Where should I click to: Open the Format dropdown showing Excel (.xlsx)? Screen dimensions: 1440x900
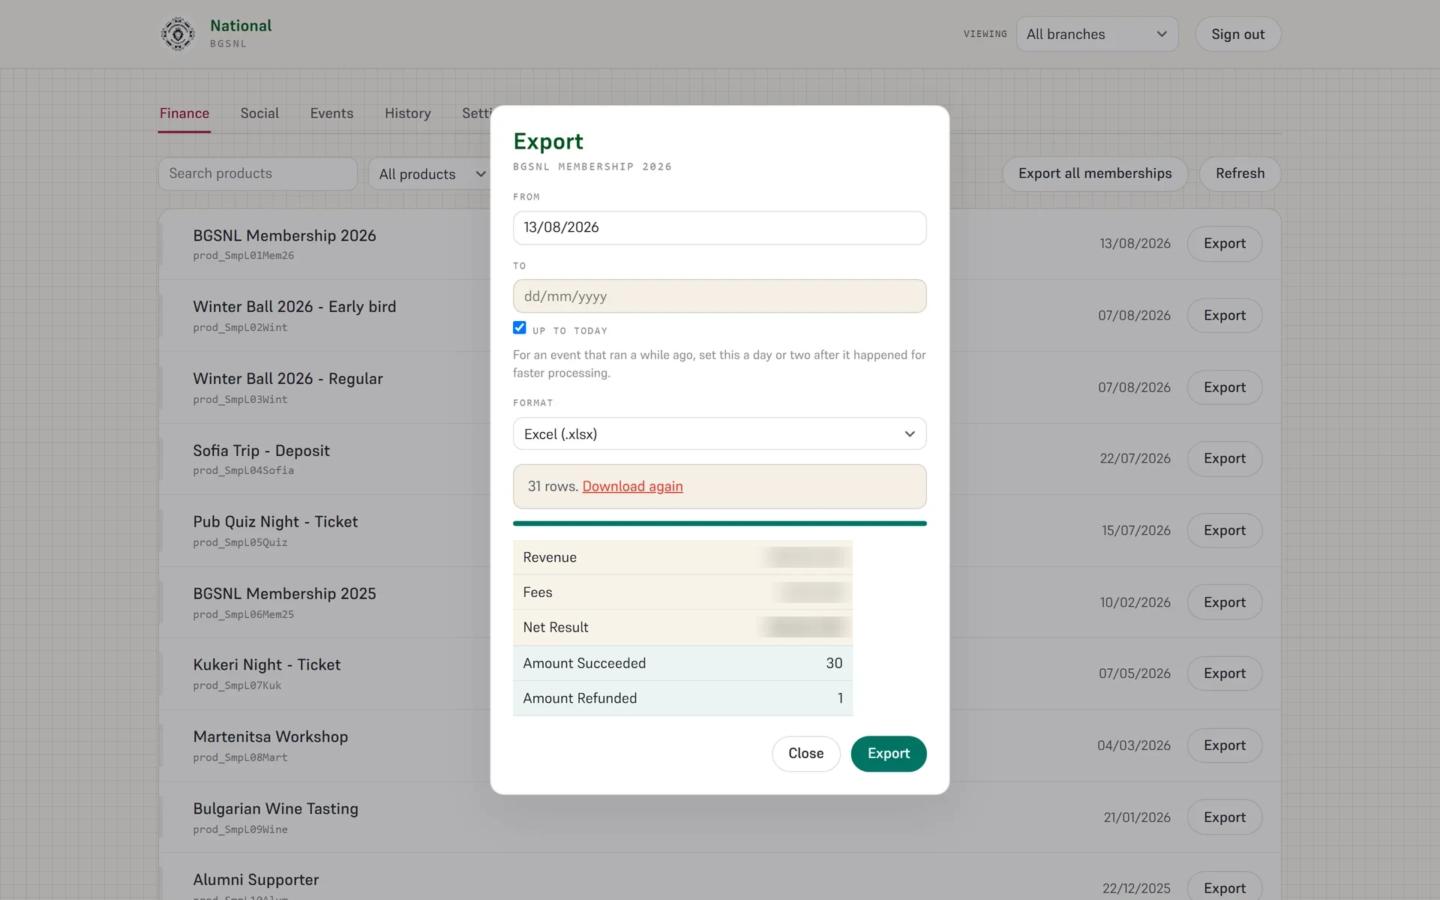(719, 433)
